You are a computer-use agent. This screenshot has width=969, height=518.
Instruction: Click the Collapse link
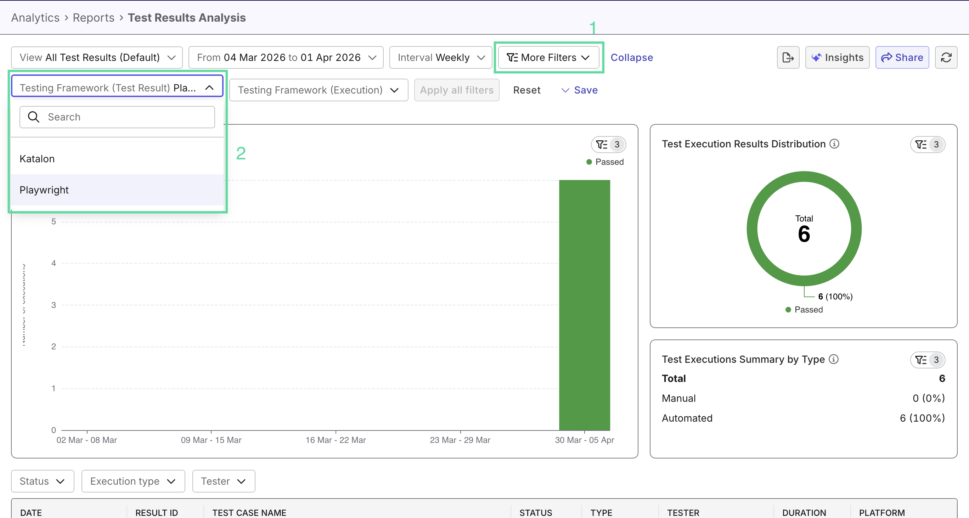(x=631, y=57)
